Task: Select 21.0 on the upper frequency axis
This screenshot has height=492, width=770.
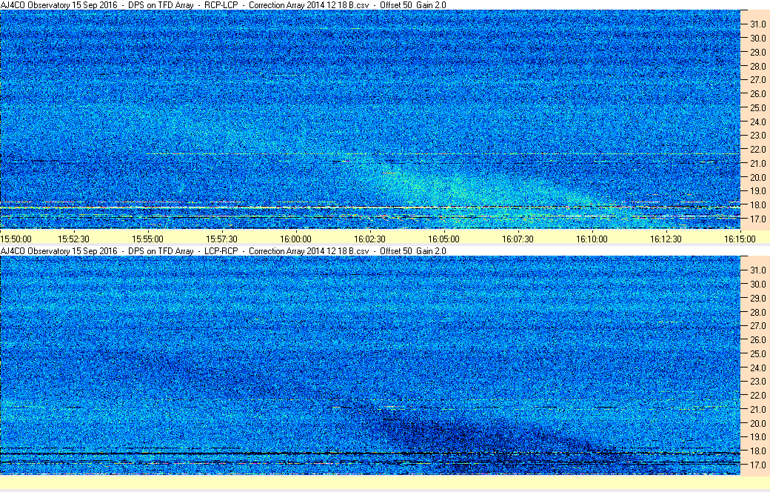Action: click(757, 163)
